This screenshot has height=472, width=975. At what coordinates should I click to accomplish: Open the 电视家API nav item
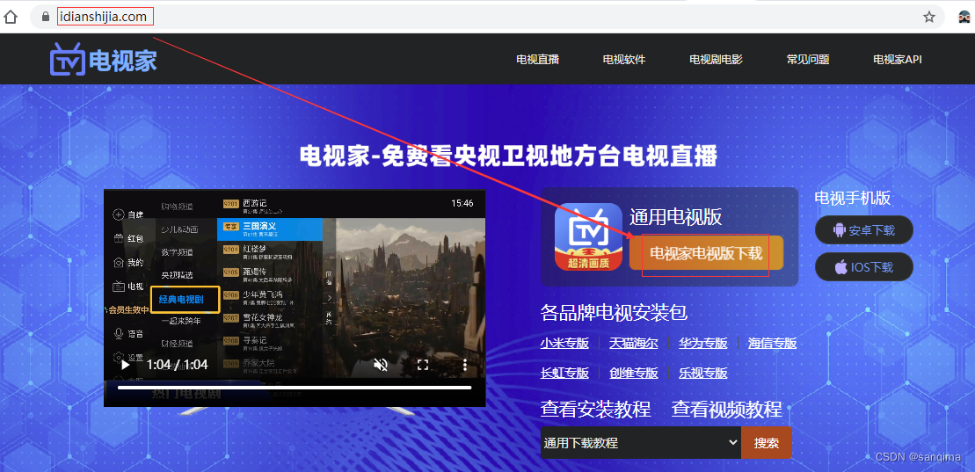click(898, 60)
